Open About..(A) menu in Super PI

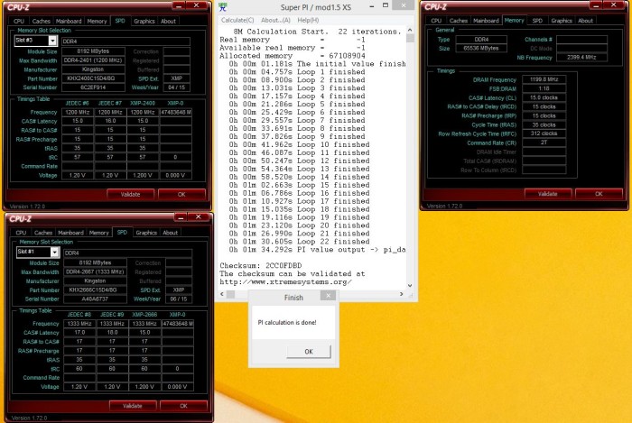coord(275,20)
